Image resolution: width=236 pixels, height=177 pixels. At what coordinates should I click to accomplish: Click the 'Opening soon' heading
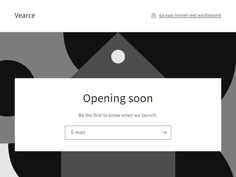pyautogui.click(x=118, y=98)
